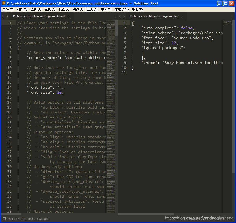Click the right pane minimap
This screenshot has width=236, height=223.
tap(228, 117)
